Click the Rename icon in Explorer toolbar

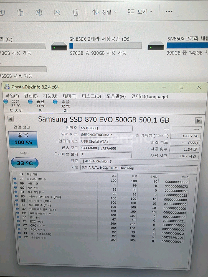click(x=39, y=12)
